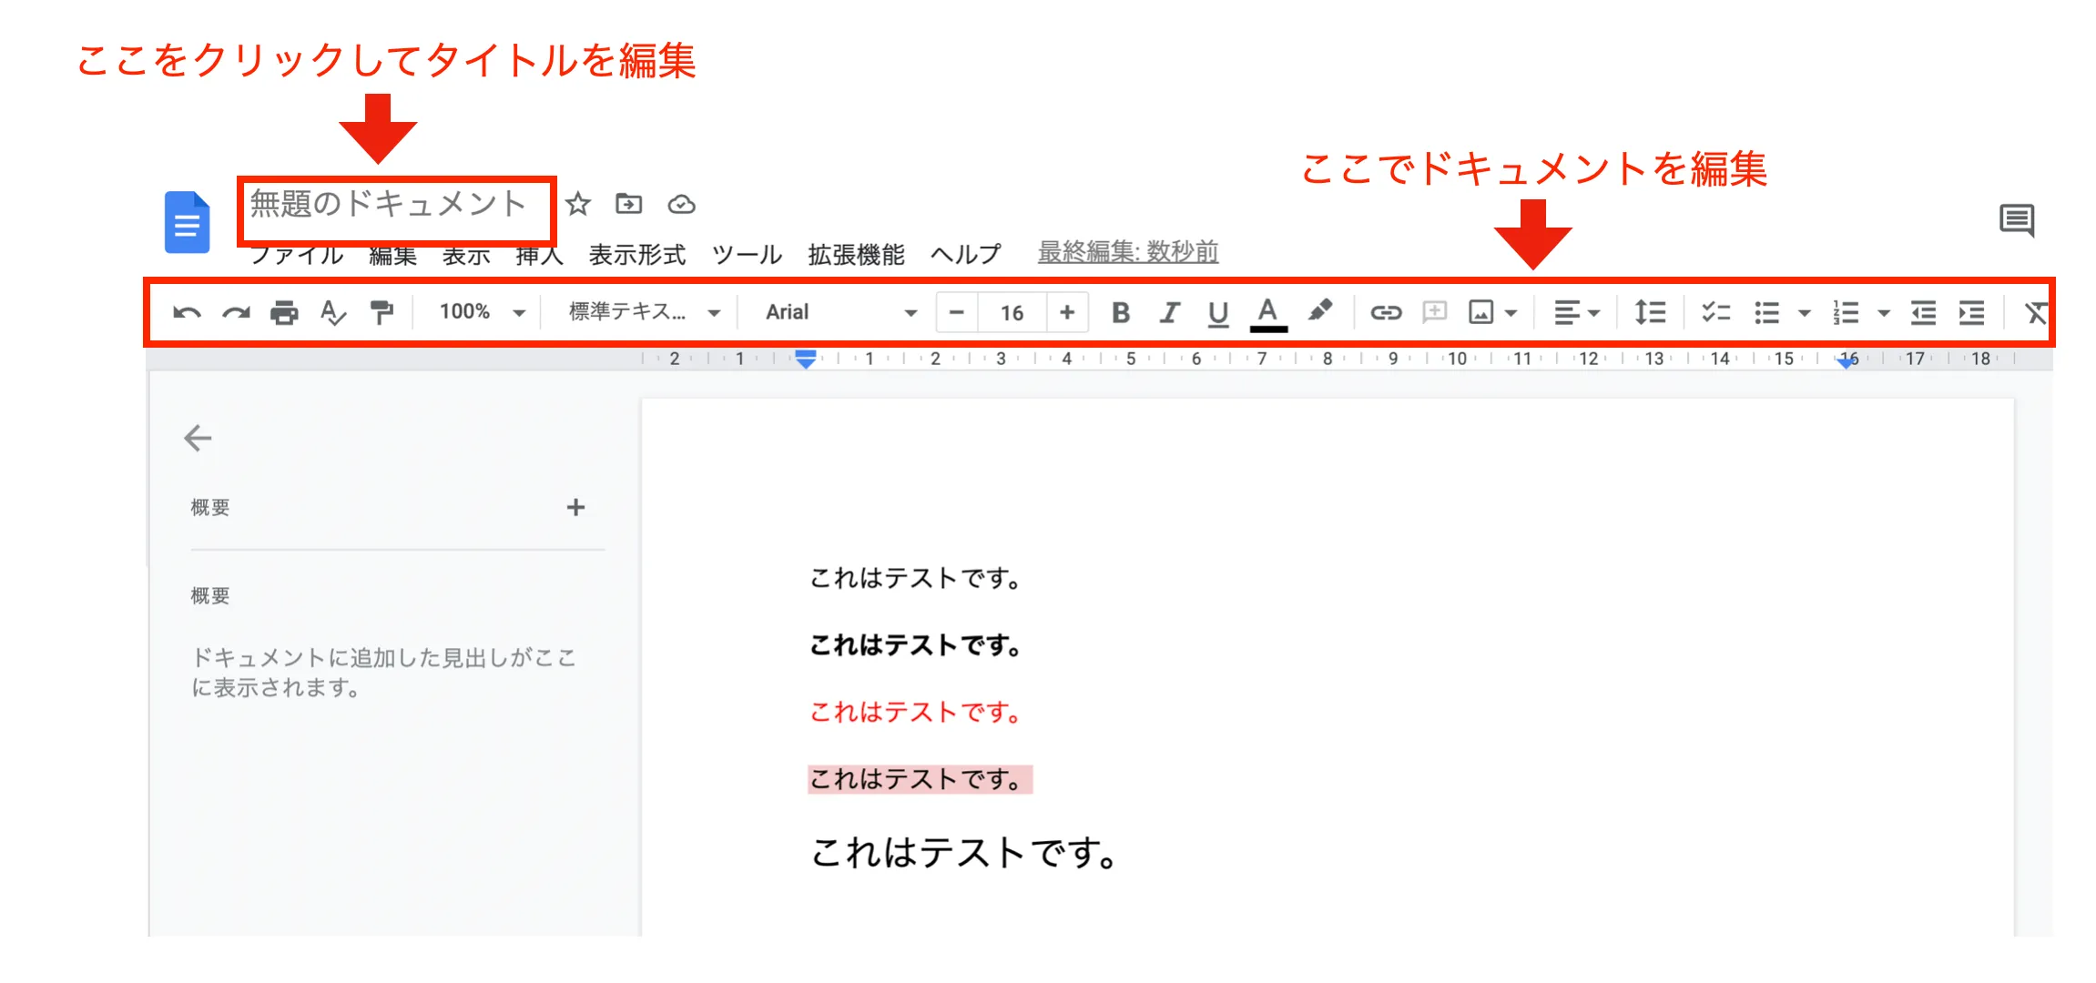Move the document using the folder icon
This screenshot has height=983, width=2096.
click(x=628, y=204)
